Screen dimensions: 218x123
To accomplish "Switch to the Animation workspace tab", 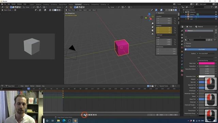I will point(78,4).
